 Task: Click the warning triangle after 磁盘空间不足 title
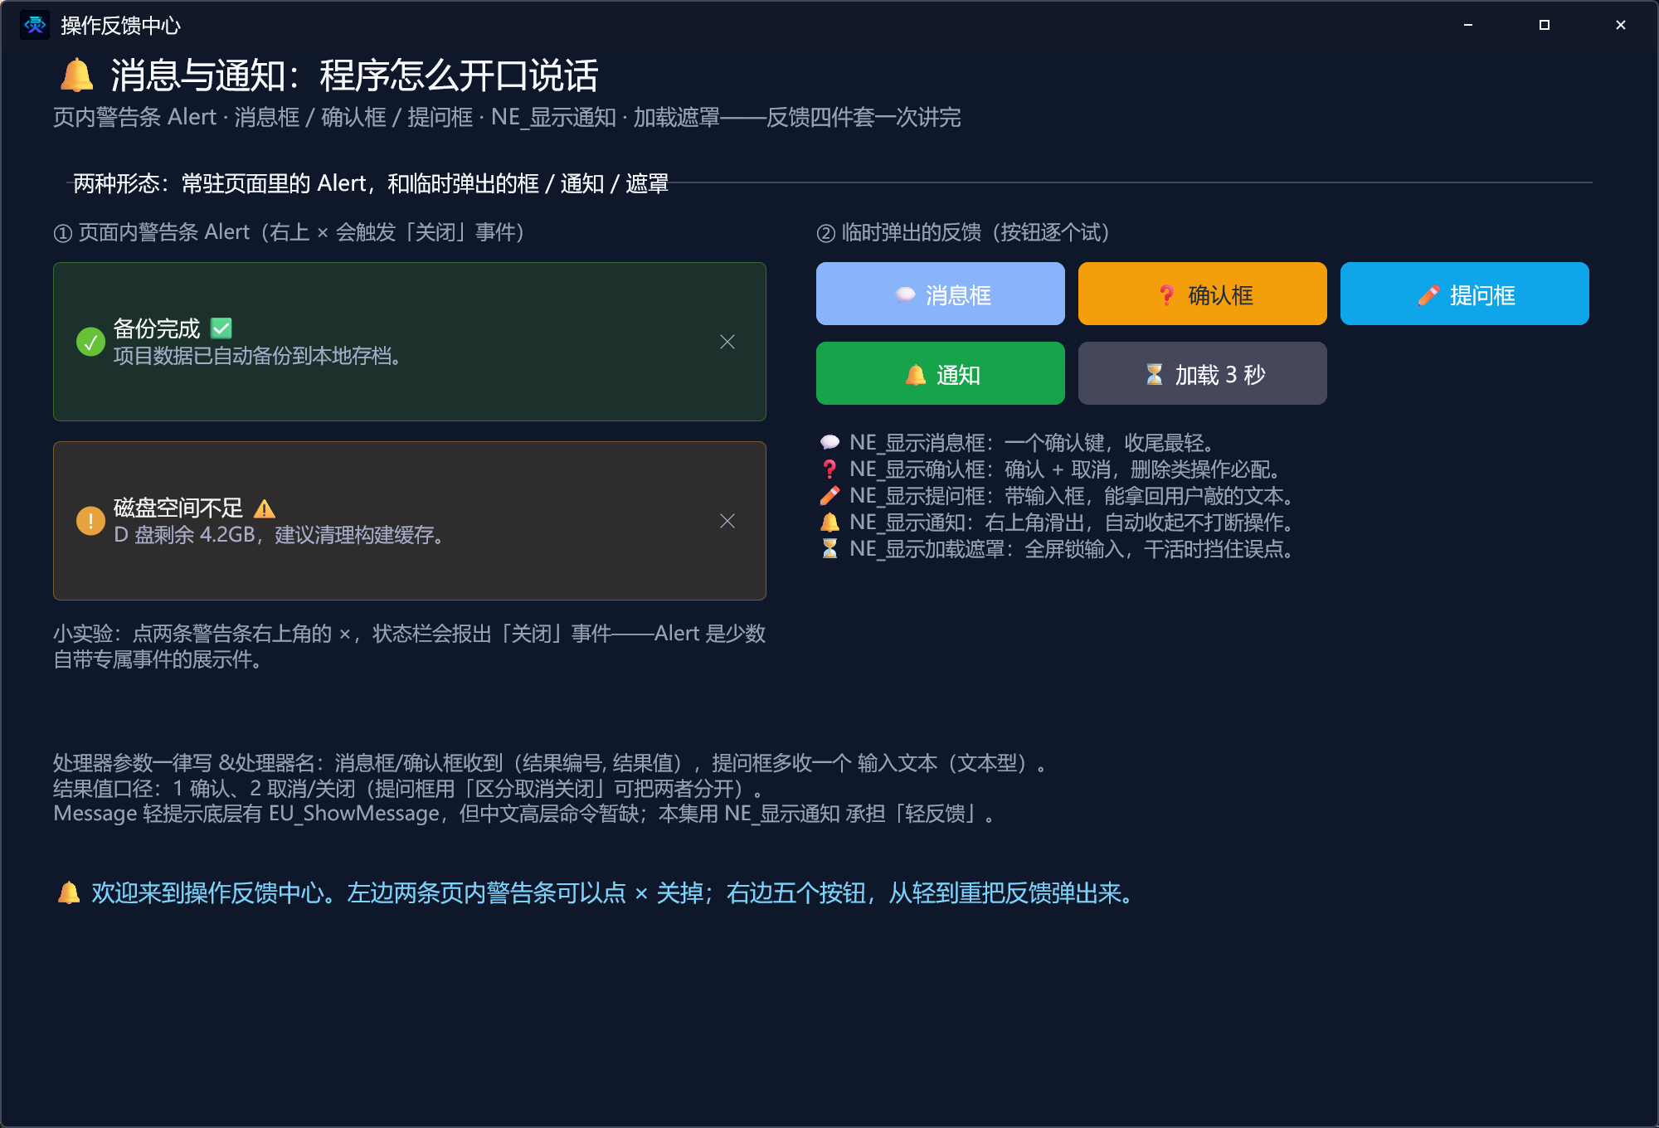(264, 508)
